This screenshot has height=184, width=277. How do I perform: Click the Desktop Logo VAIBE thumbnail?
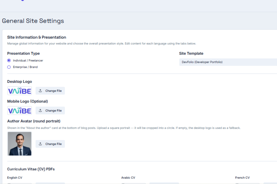(x=20, y=91)
